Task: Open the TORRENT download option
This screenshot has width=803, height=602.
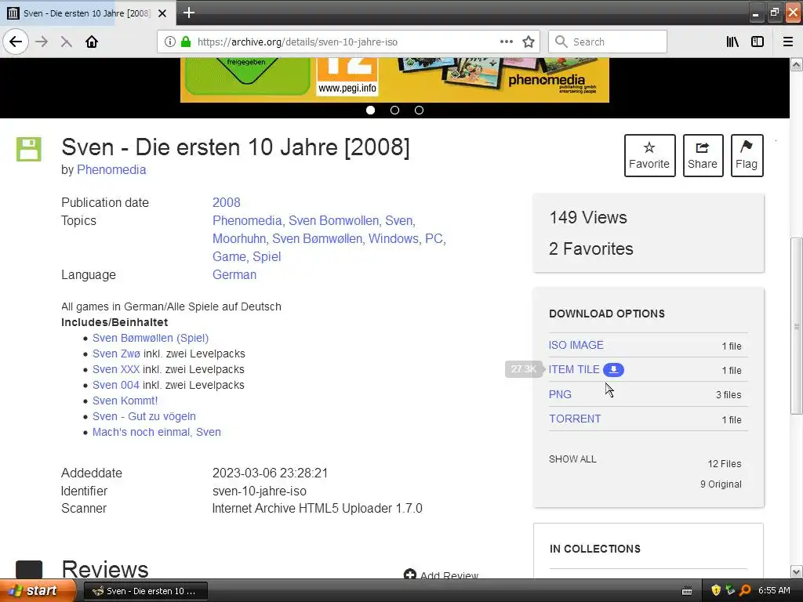Action: tap(575, 419)
